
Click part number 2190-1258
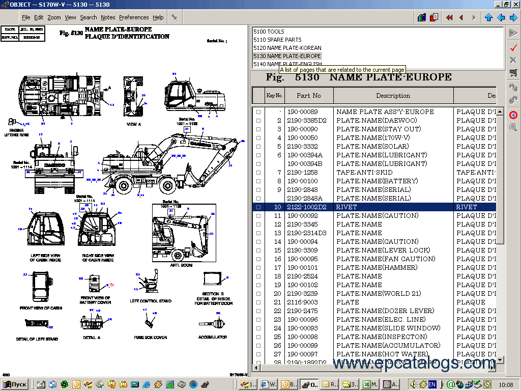[x=302, y=172]
